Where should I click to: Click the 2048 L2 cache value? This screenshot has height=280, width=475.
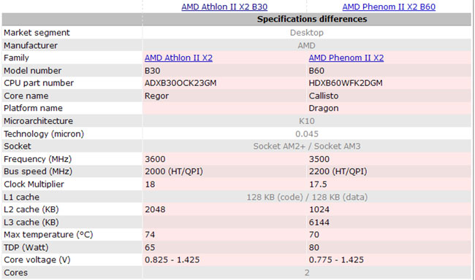[x=155, y=209]
